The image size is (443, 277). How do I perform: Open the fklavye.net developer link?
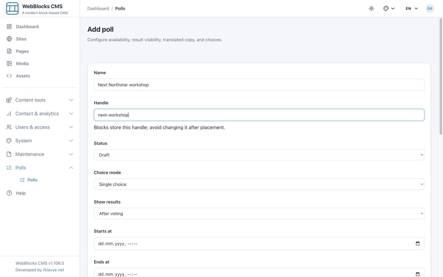53,270
